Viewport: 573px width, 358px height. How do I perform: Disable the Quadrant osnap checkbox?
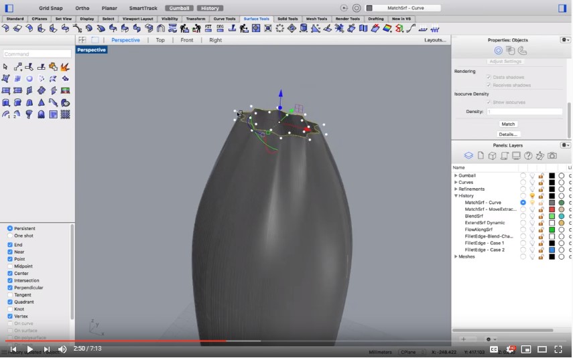point(10,302)
